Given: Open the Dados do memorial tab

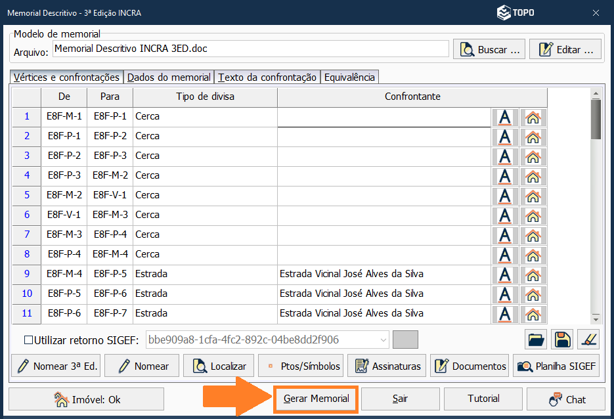Looking at the screenshot, I should pyautogui.click(x=169, y=77).
